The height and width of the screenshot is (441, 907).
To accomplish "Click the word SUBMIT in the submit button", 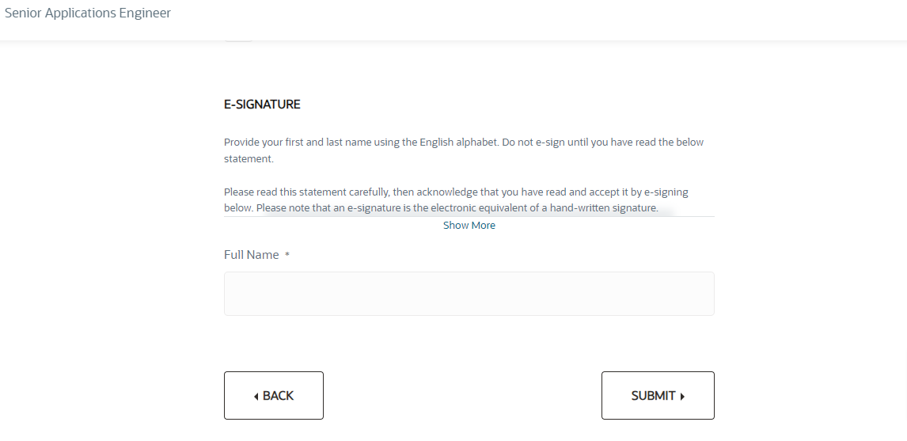I will (x=653, y=396).
